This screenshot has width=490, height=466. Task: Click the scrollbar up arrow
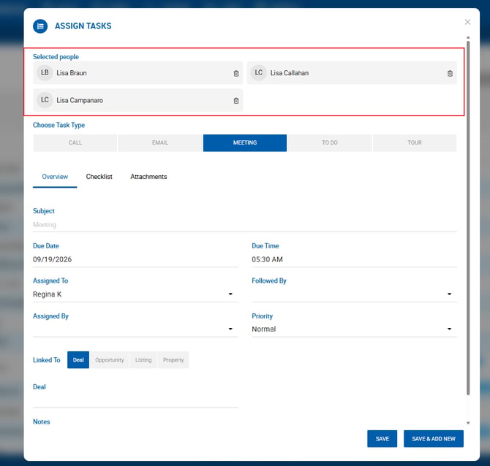tap(468, 37)
